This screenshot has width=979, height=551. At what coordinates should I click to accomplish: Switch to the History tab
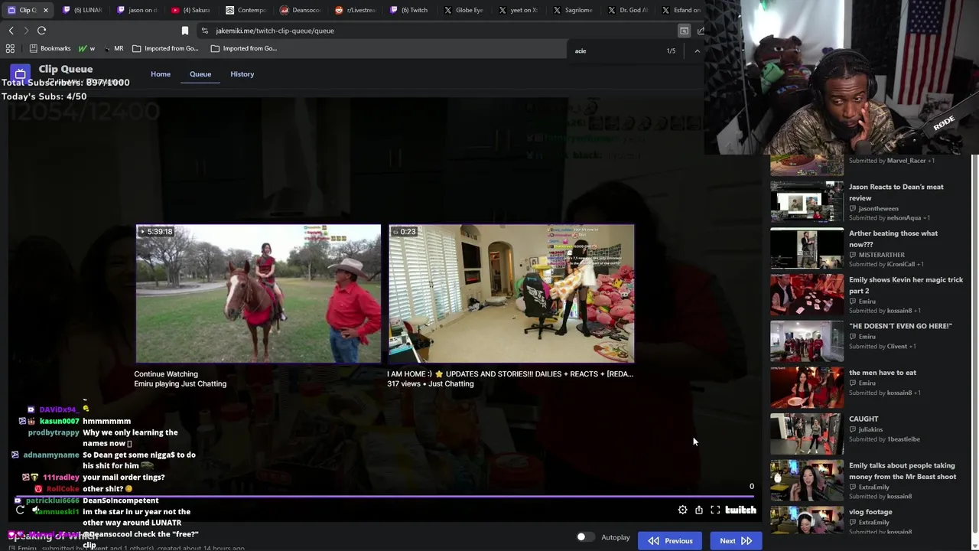pyautogui.click(x=242, y=74)
